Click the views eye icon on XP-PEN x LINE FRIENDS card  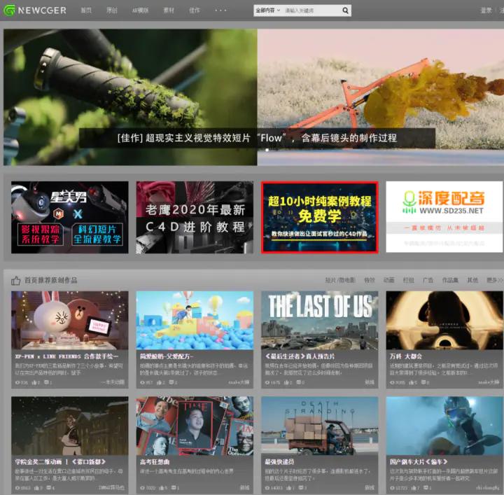click(17, 382)
